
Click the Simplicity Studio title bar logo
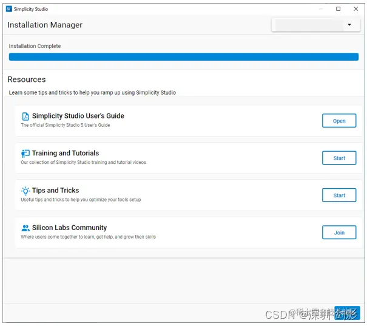coord(9,9)
